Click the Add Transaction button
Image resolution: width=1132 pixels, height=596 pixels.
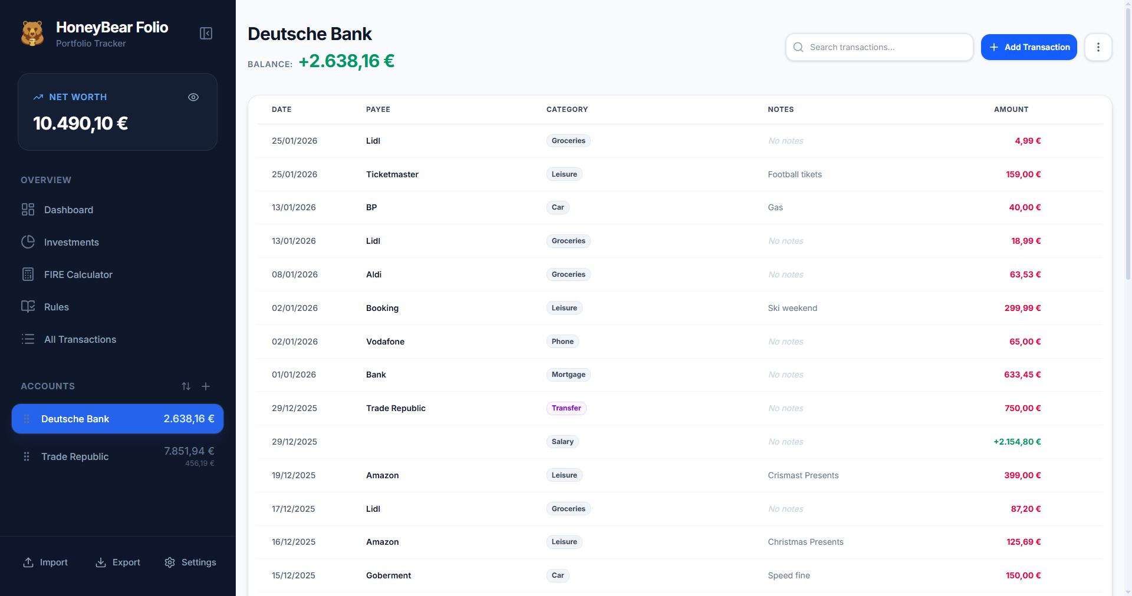pyautogui.click(x=1029, y=47)
